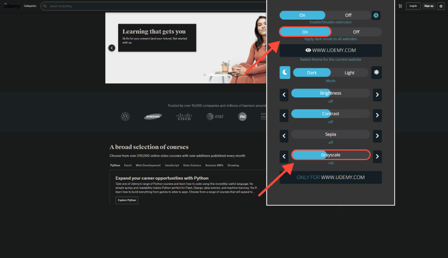The width and height of the screenshot is (448, 258).
Task: Select the Drawing tab
Action: click(233, 165)
